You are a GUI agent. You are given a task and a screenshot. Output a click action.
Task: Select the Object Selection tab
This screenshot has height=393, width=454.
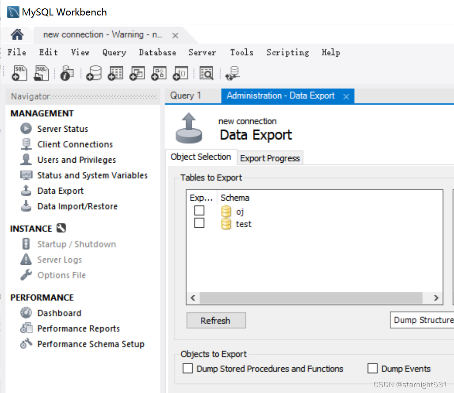tap(201, 156)
